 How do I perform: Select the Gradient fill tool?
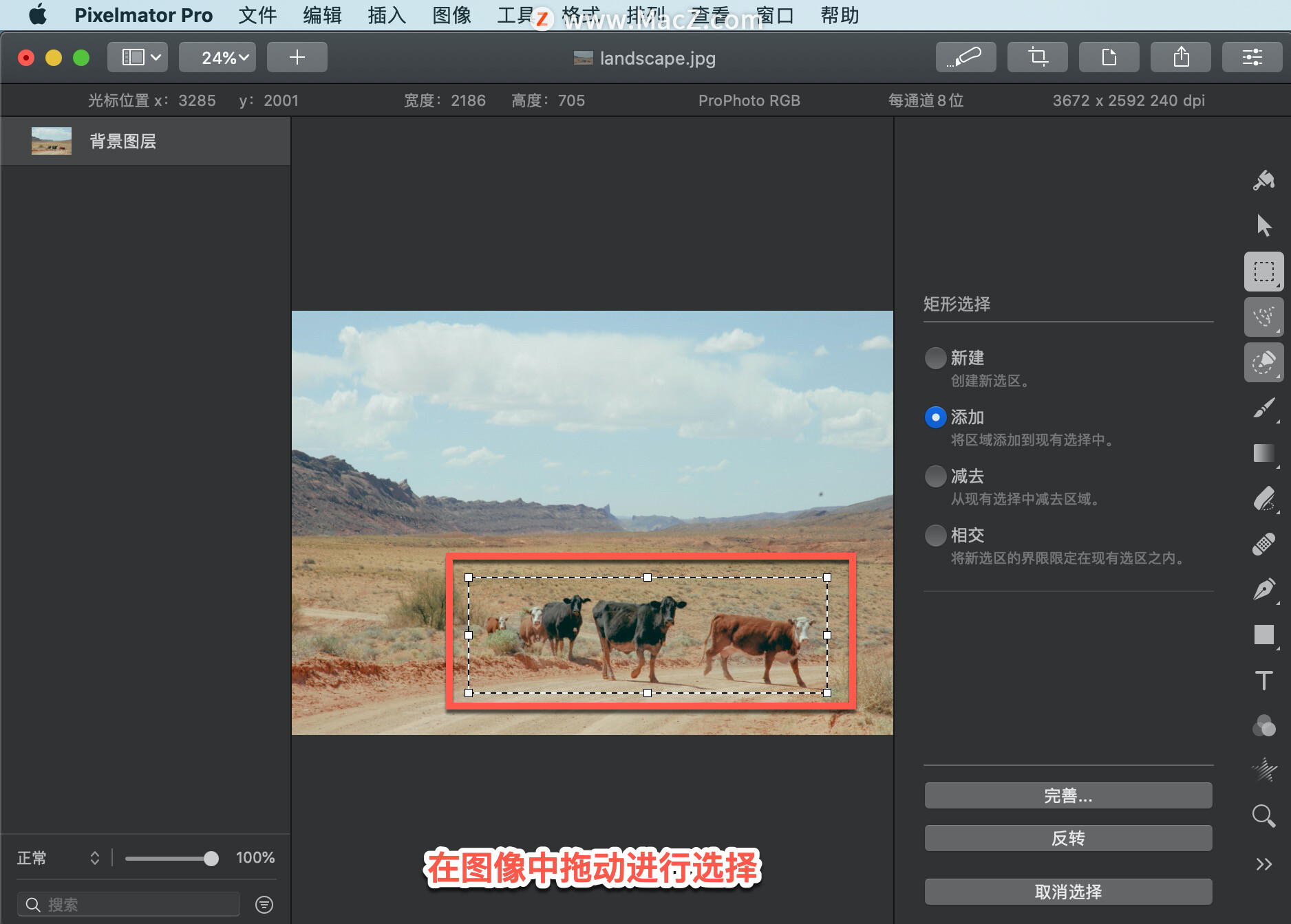(x=1263, y=454)
